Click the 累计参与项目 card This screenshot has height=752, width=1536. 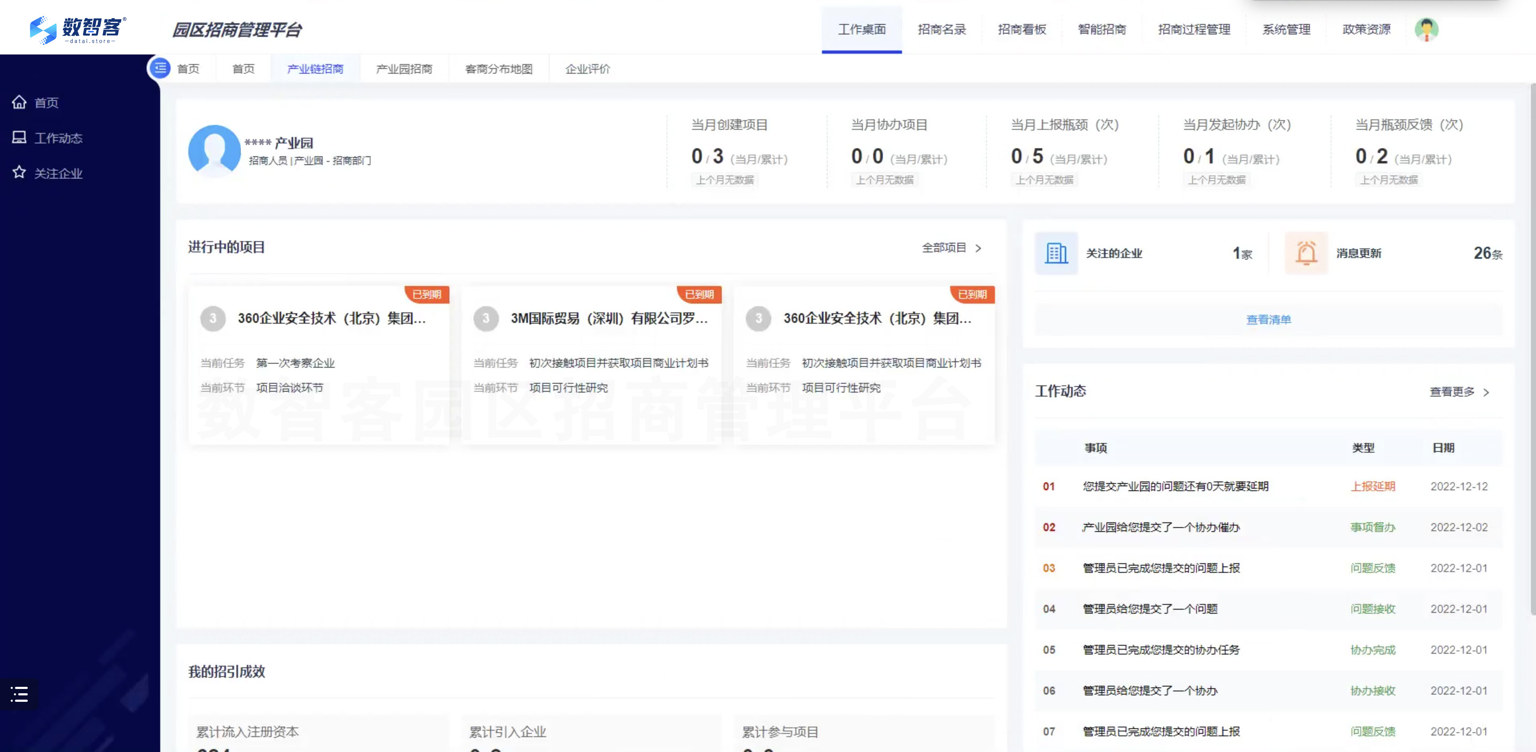point(864,733)
